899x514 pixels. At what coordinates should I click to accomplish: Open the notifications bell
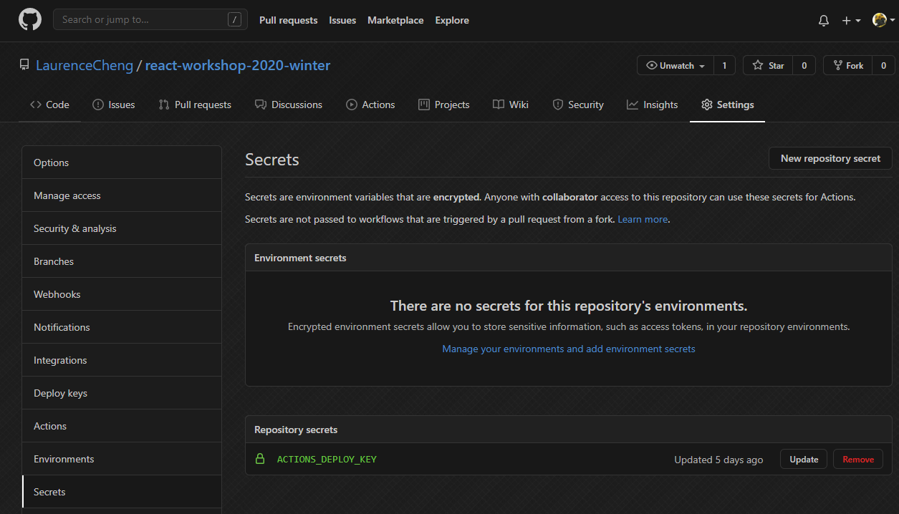click(x=824, y=21)
